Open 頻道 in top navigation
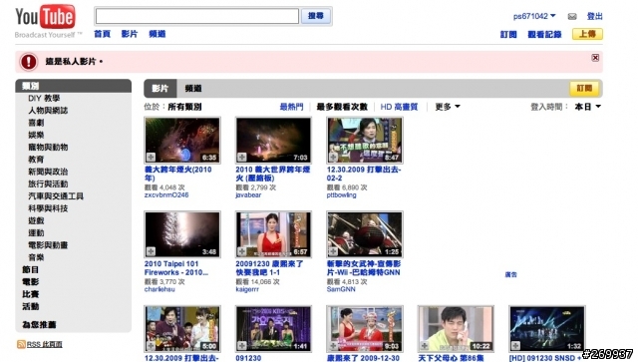 [158, 34]
